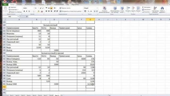Select cell containing 'Мясо Говядина'
Screen dimensions: 170x96
point(19,59)
